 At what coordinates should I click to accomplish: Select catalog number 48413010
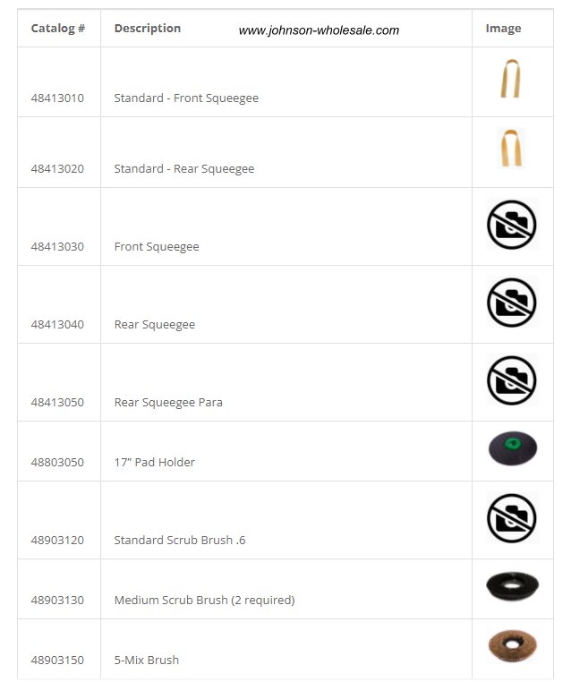click(x=57, y=98)
